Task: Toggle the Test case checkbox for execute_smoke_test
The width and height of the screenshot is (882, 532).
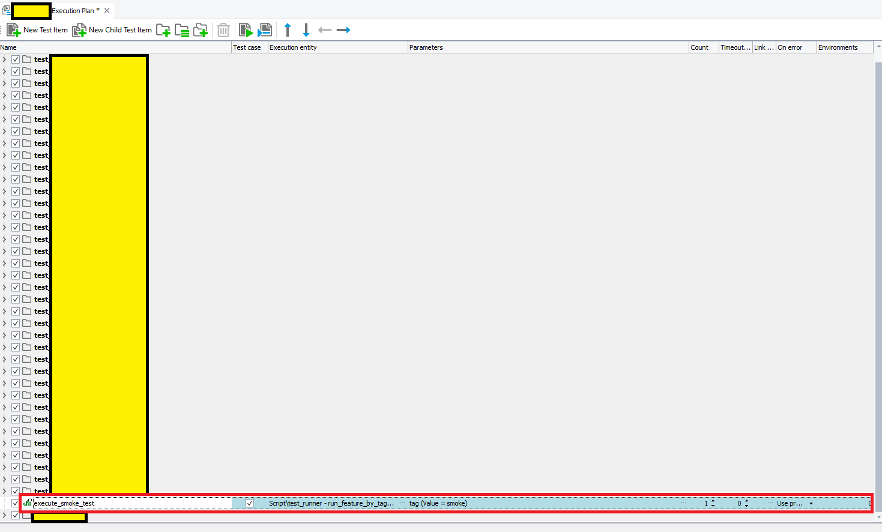Action: tap(250, 503)
